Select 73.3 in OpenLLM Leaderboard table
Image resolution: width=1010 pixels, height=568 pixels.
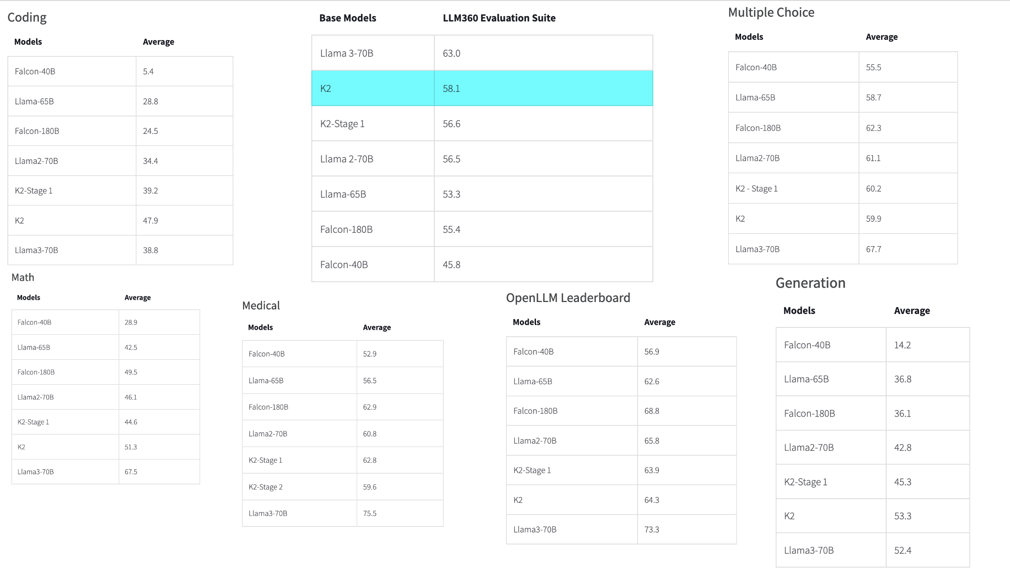(x=652, y=530)
